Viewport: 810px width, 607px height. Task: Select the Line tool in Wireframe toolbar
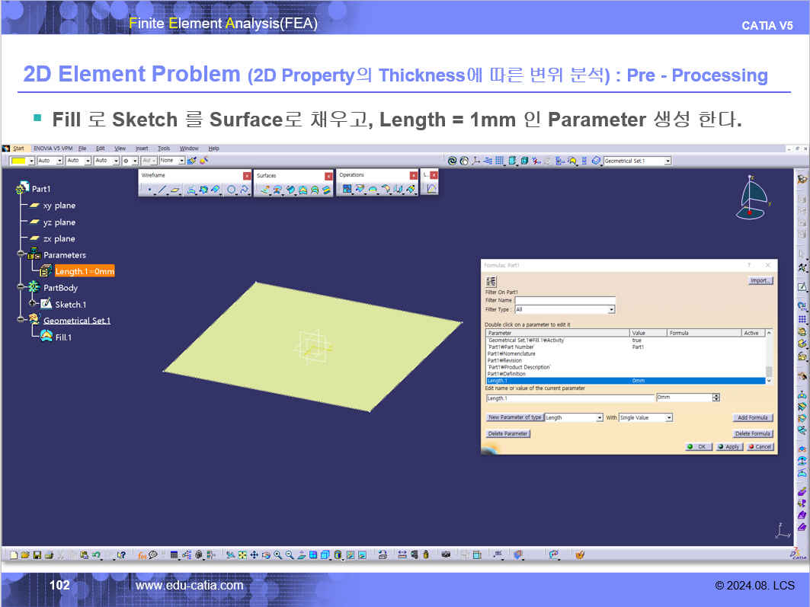coord(162,190)
